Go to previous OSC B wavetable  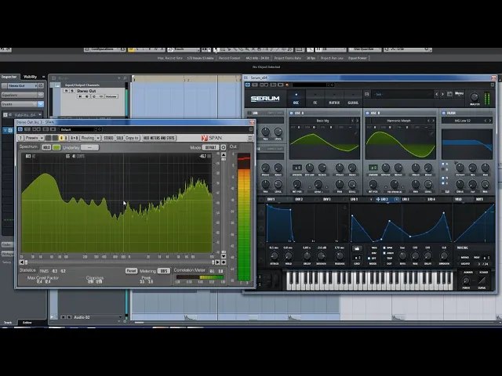click(428, 121)
